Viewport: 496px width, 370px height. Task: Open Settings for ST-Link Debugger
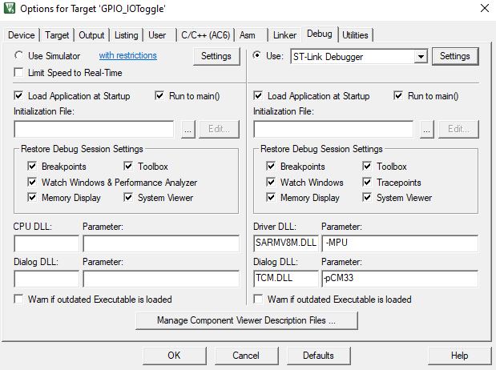(455, 56)
